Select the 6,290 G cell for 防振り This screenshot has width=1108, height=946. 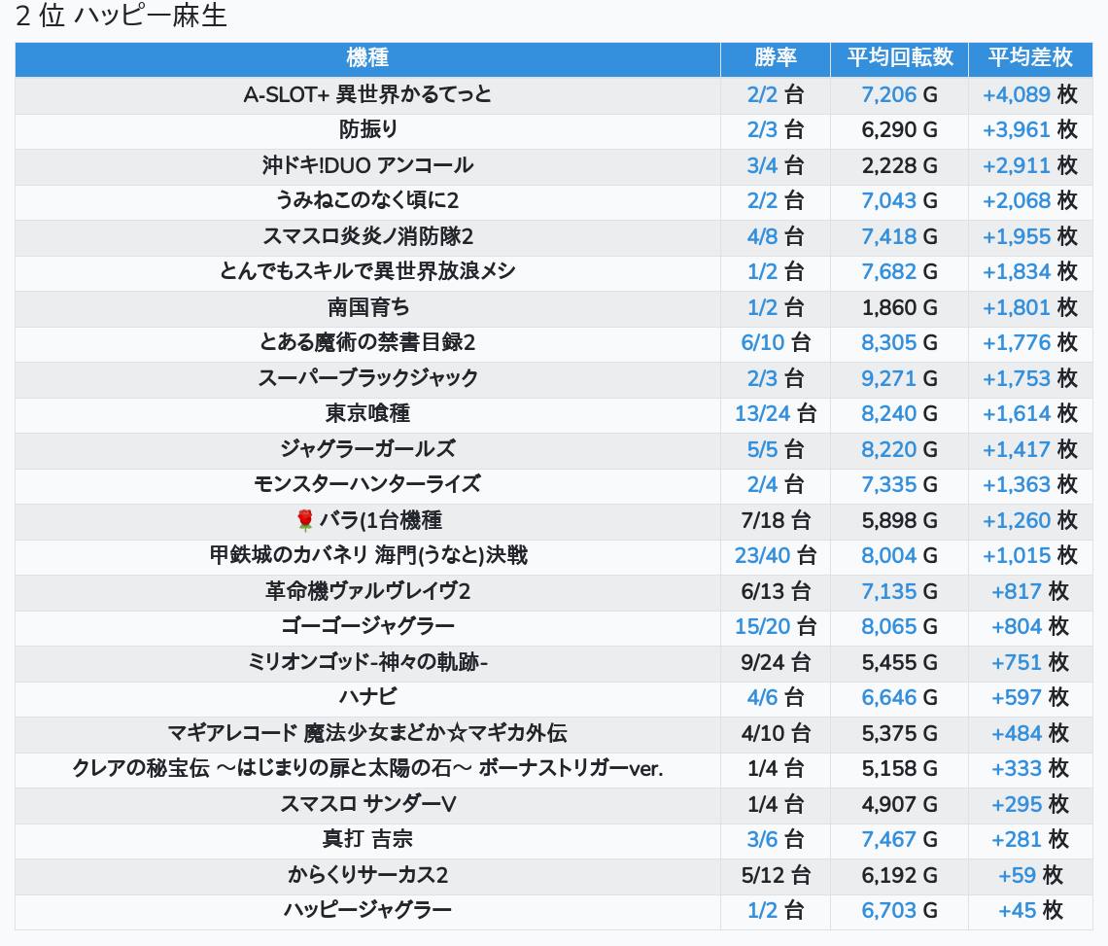[x=900, y=130]
